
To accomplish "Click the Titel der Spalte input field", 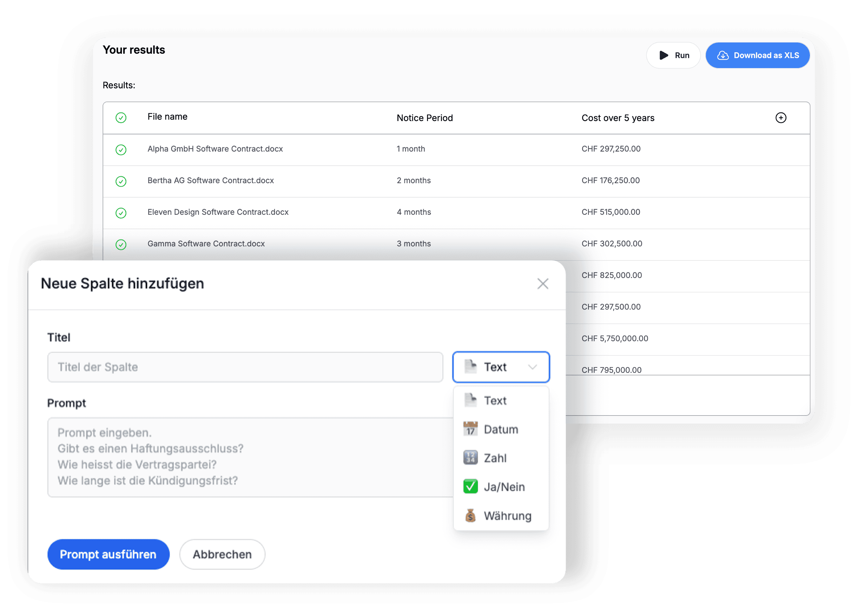I will pos(245,367).
